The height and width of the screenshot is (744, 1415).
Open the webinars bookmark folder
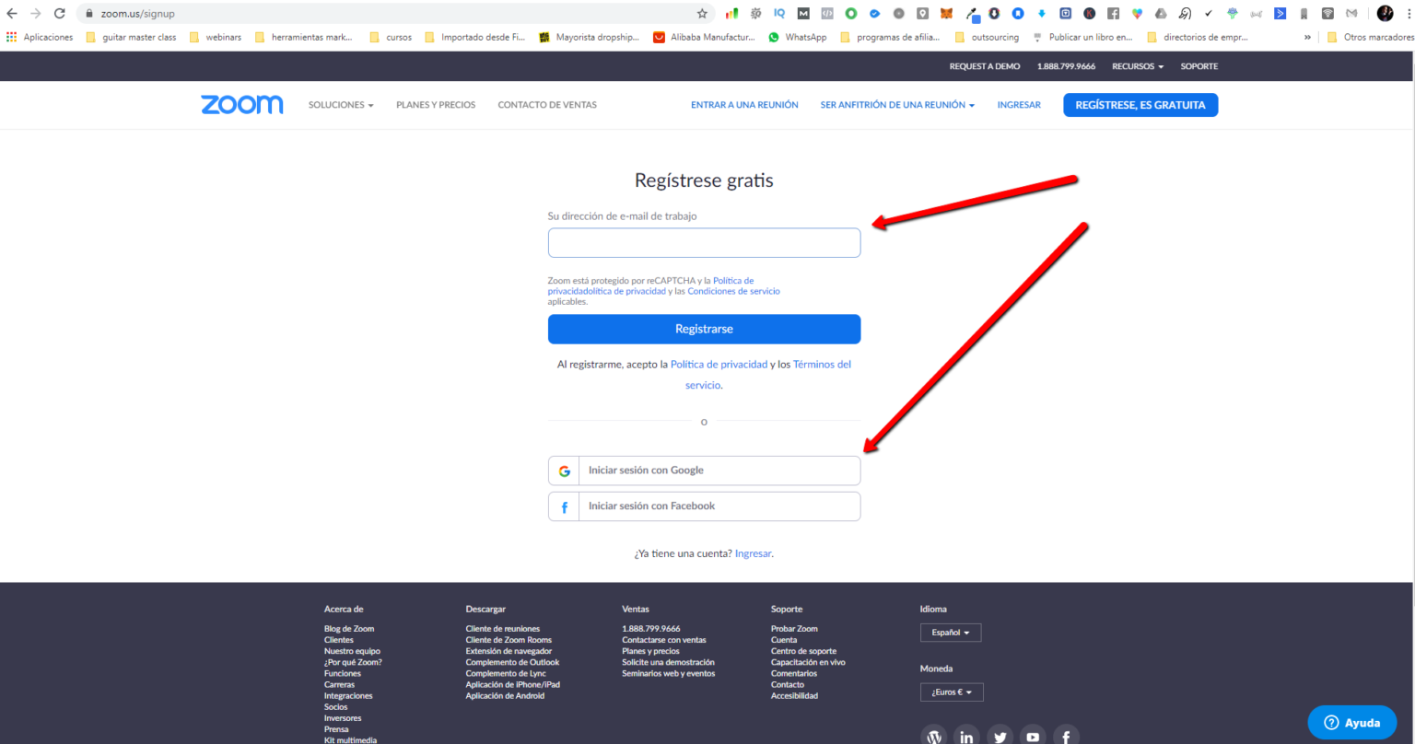(216, 38)
